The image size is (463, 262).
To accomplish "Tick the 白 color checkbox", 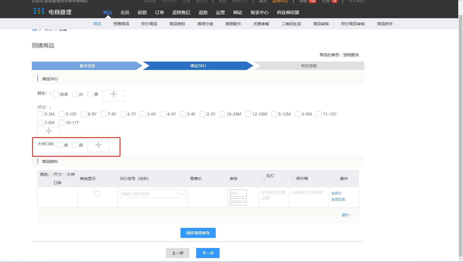I will tap(75, 94).
